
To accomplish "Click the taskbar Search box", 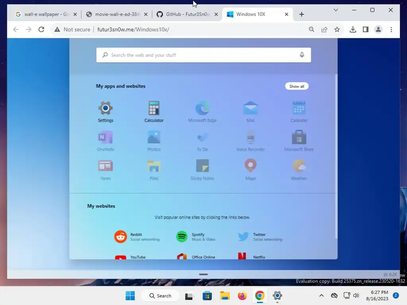I will (160, 295).
